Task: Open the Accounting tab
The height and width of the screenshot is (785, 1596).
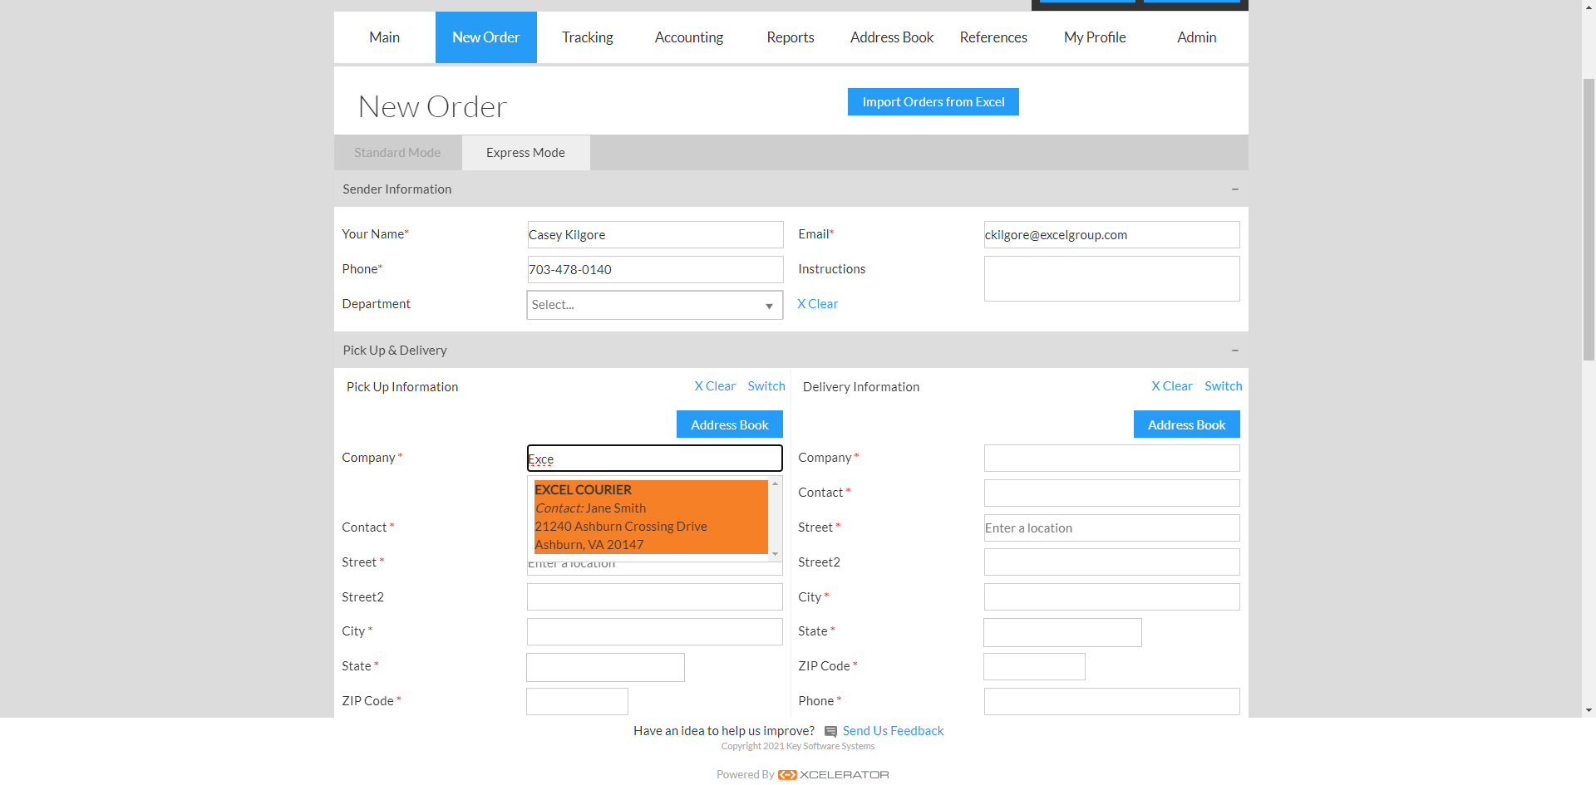Action: [689, 37]
